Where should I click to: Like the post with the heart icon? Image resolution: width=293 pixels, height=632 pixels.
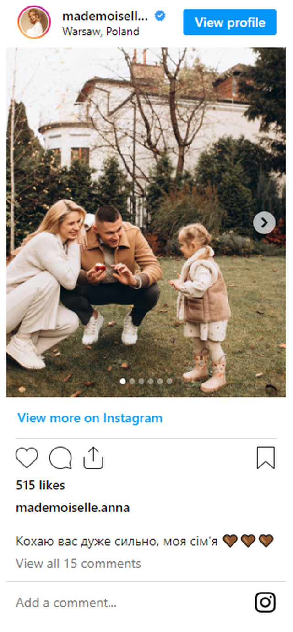click(27, 458)
